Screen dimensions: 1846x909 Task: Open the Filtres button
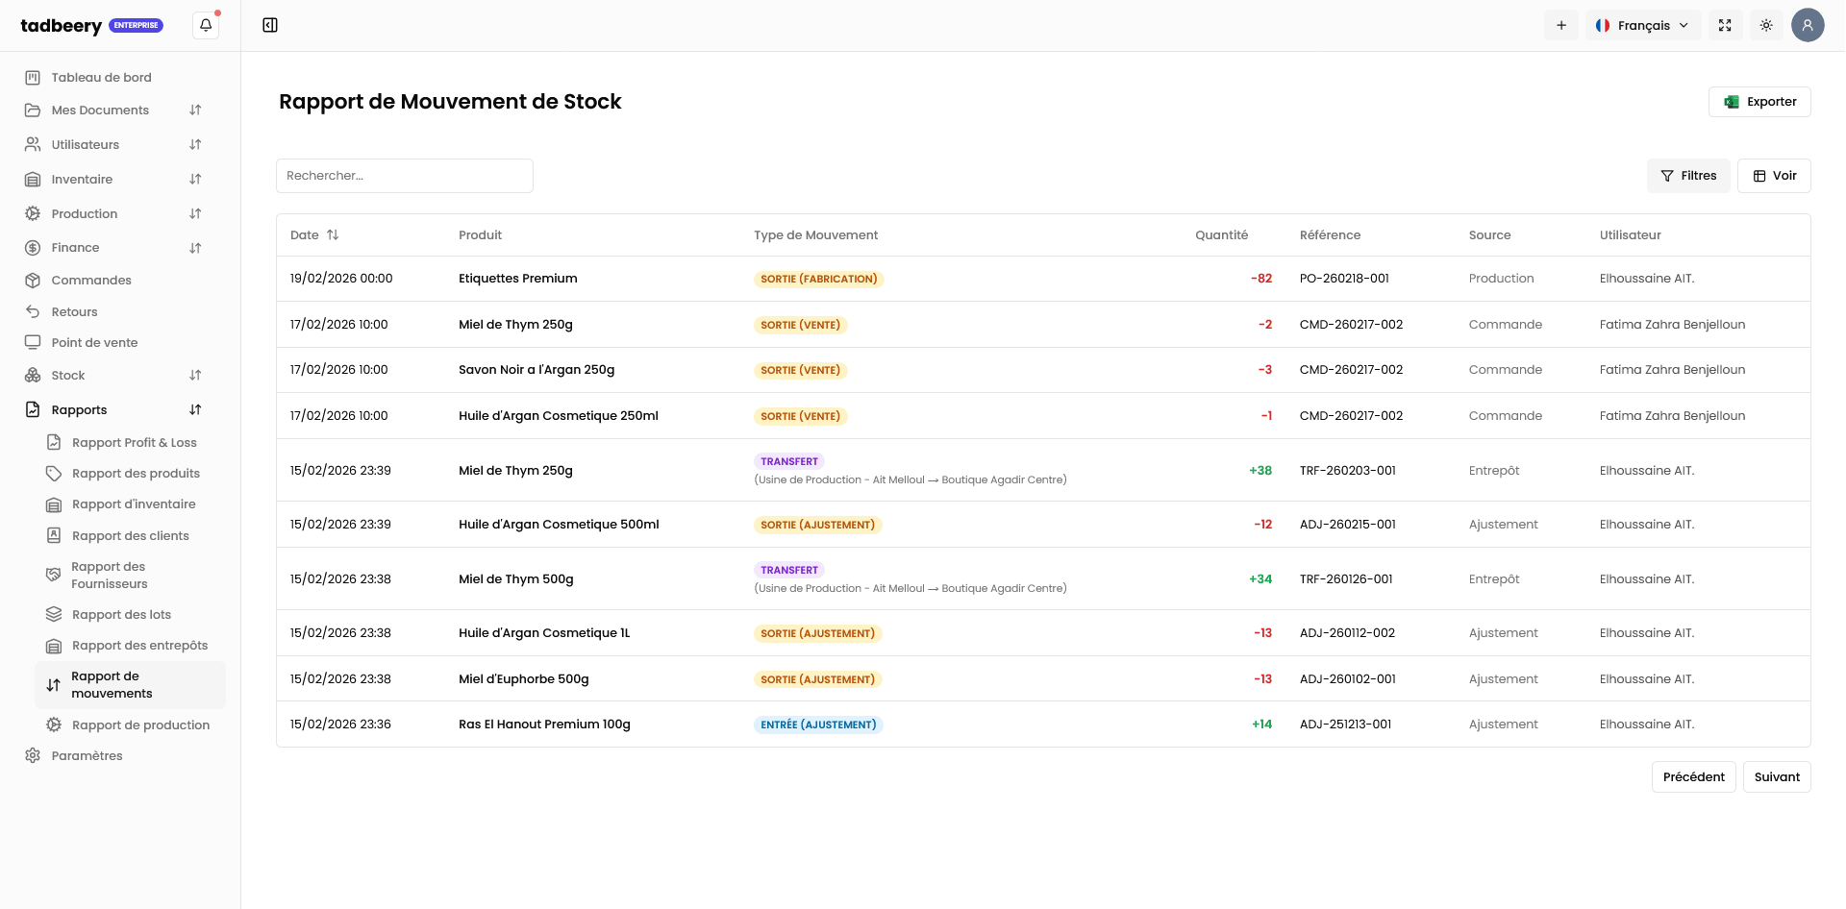[x=1688, y=176]
